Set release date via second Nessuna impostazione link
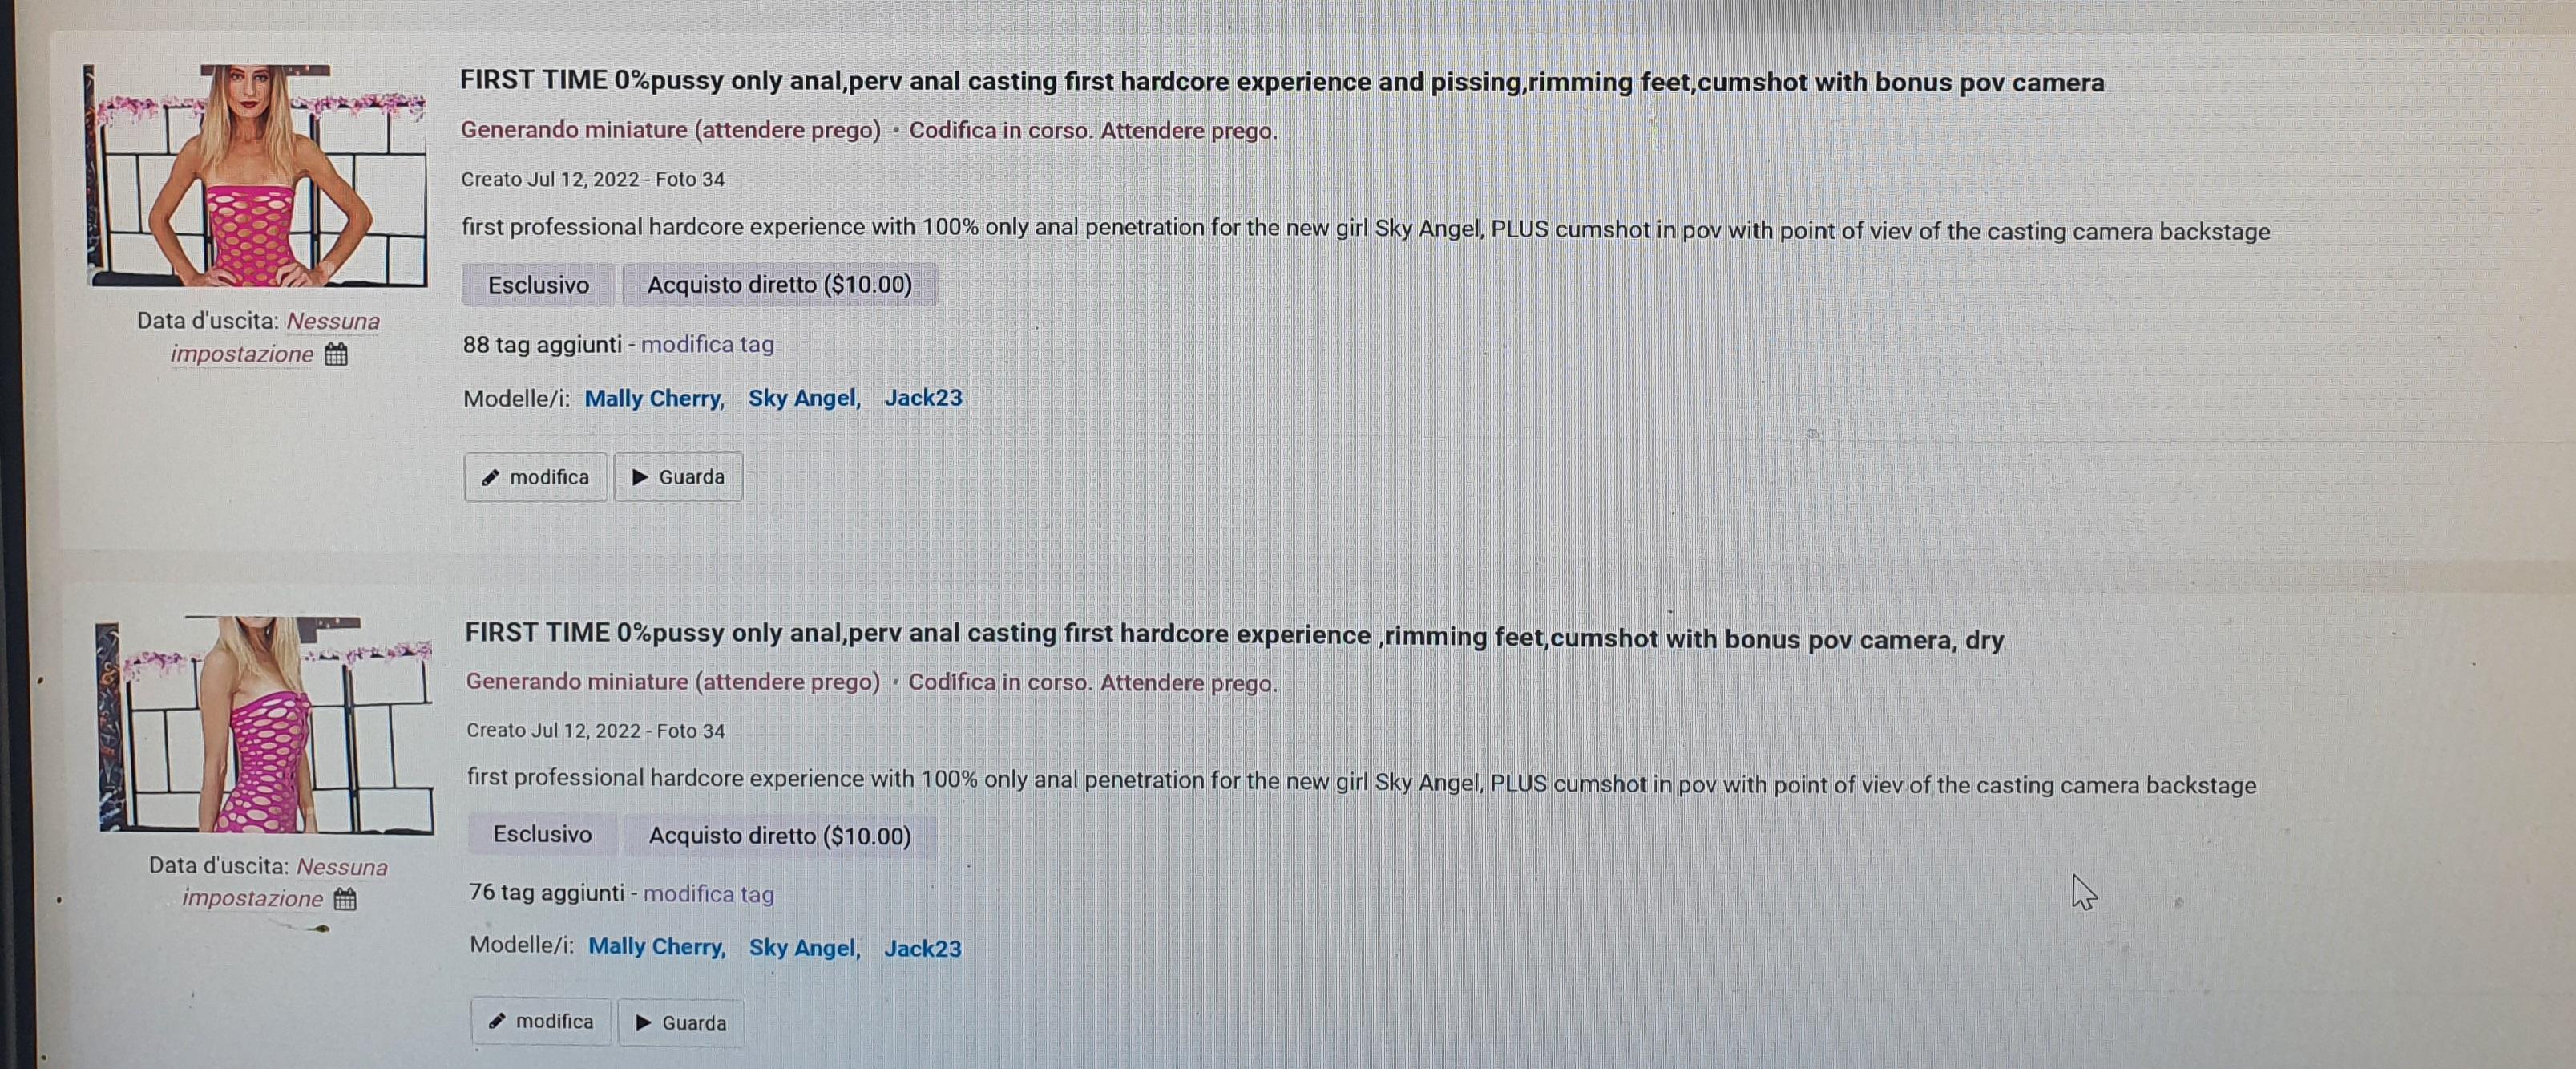Image resolution: width=2576 pixels, height=1069 pixels. 284,882
